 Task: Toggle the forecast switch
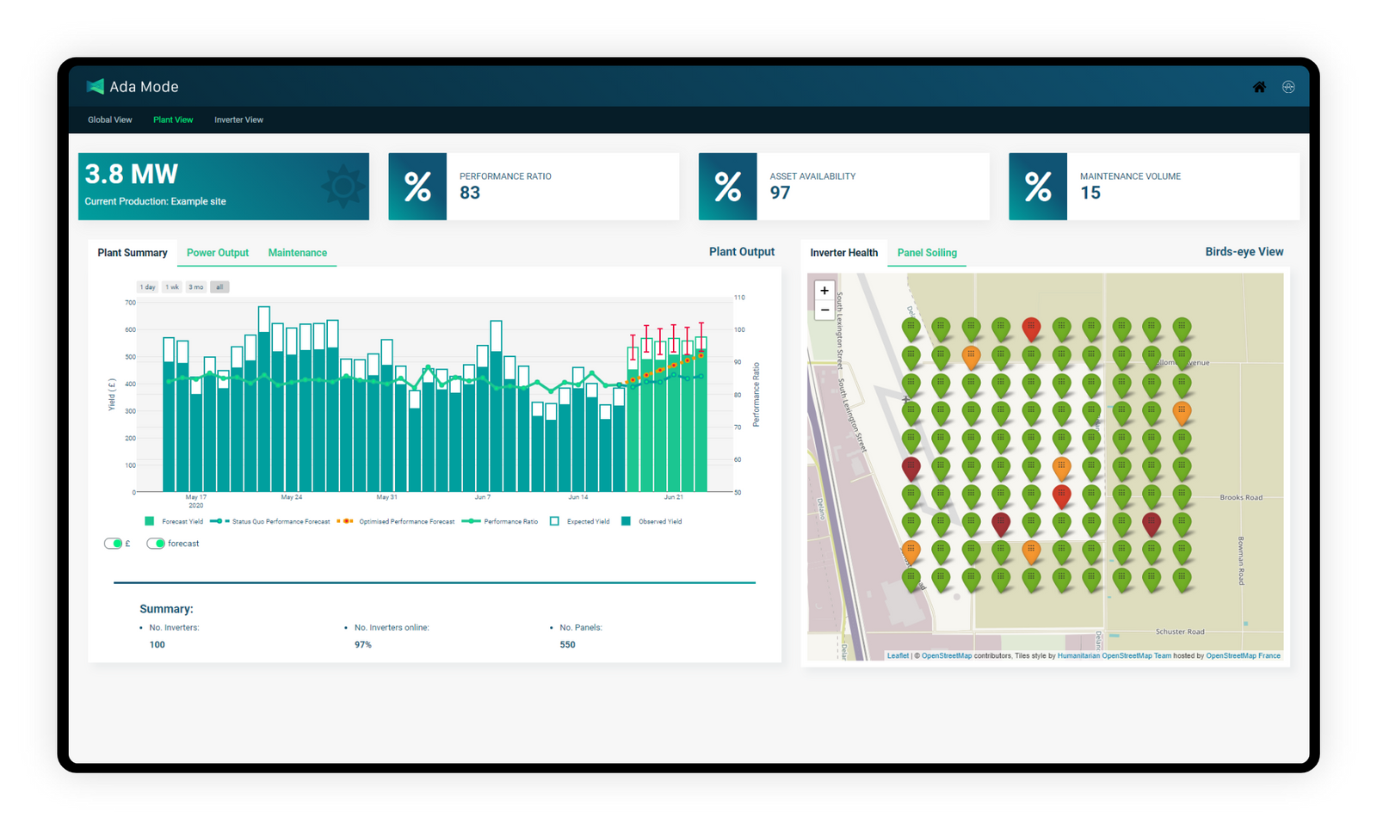tap(156, 544)
